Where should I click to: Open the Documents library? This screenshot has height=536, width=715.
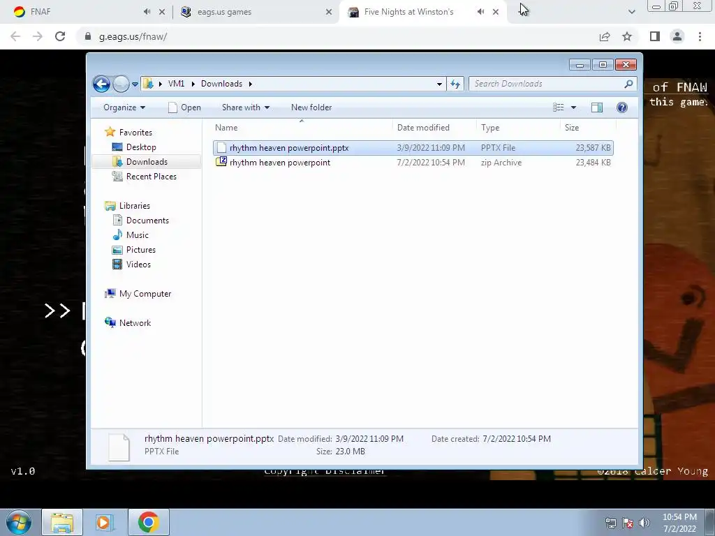coord(147,221)
